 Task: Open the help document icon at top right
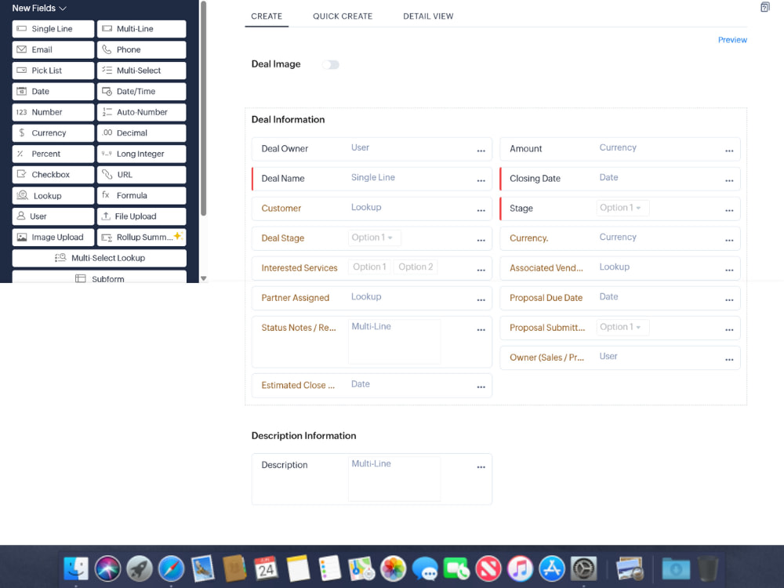click(x=765, y=7)
